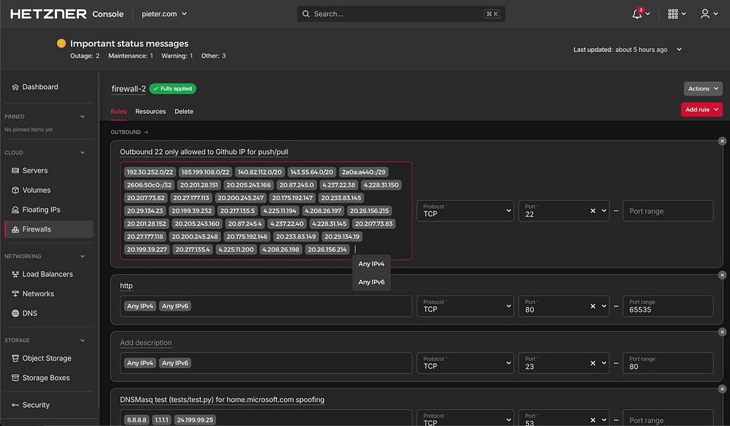730x426 pixels.
Task: Clear the port 22 value
Action: tap(593, 210)
